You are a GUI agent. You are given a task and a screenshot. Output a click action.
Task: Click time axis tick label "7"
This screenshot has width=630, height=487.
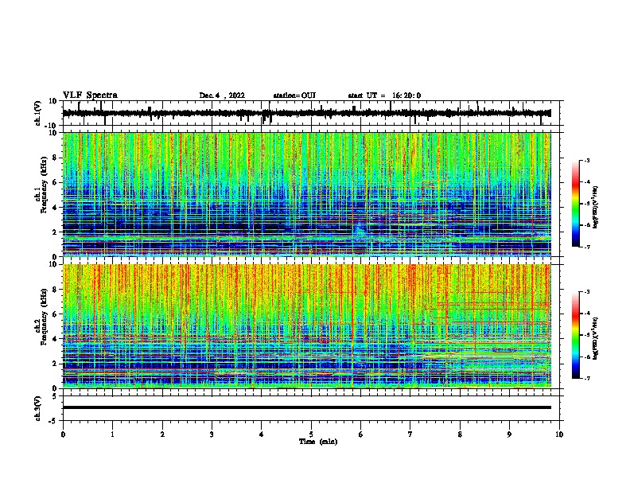(x=410, y=434)
